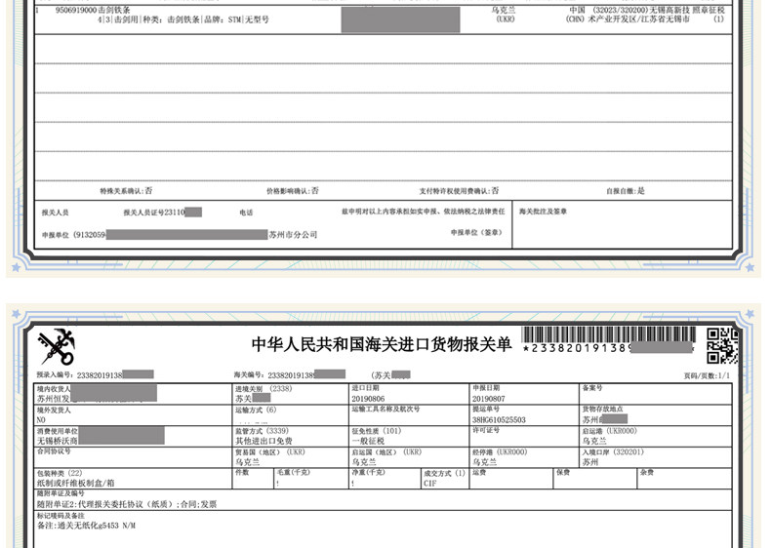Click the 征免性质 (101) field label
The height and width of the screenshot is (548, 771).
click(377, 431)
